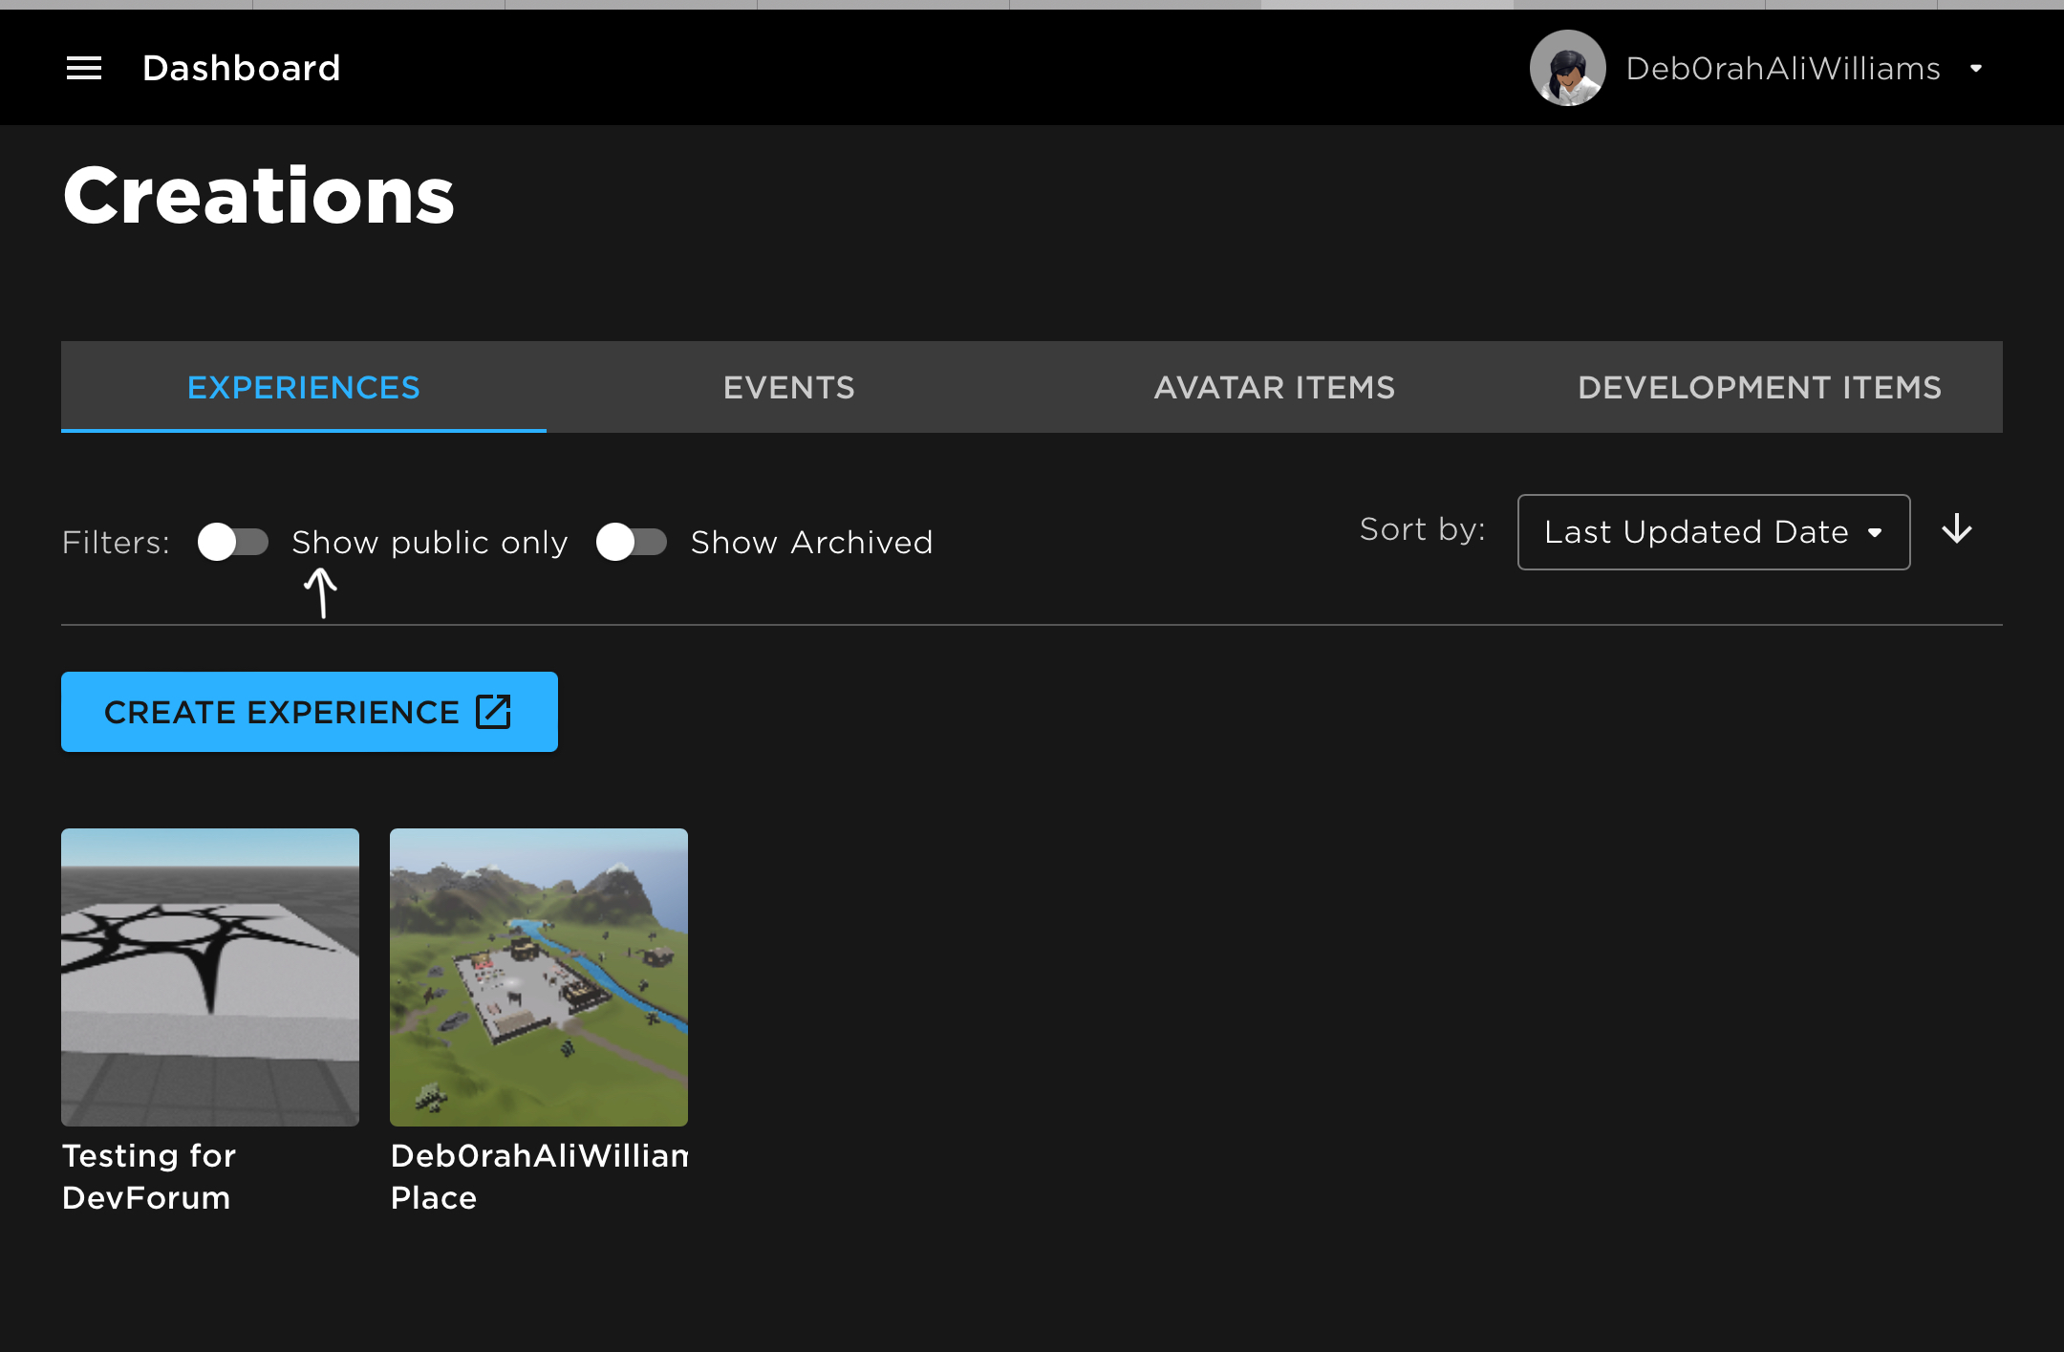Click the Deb0rahAliWillian Place game thumbnail
The width and height of the screenshot is (2064, 1352).
point(539,976)
